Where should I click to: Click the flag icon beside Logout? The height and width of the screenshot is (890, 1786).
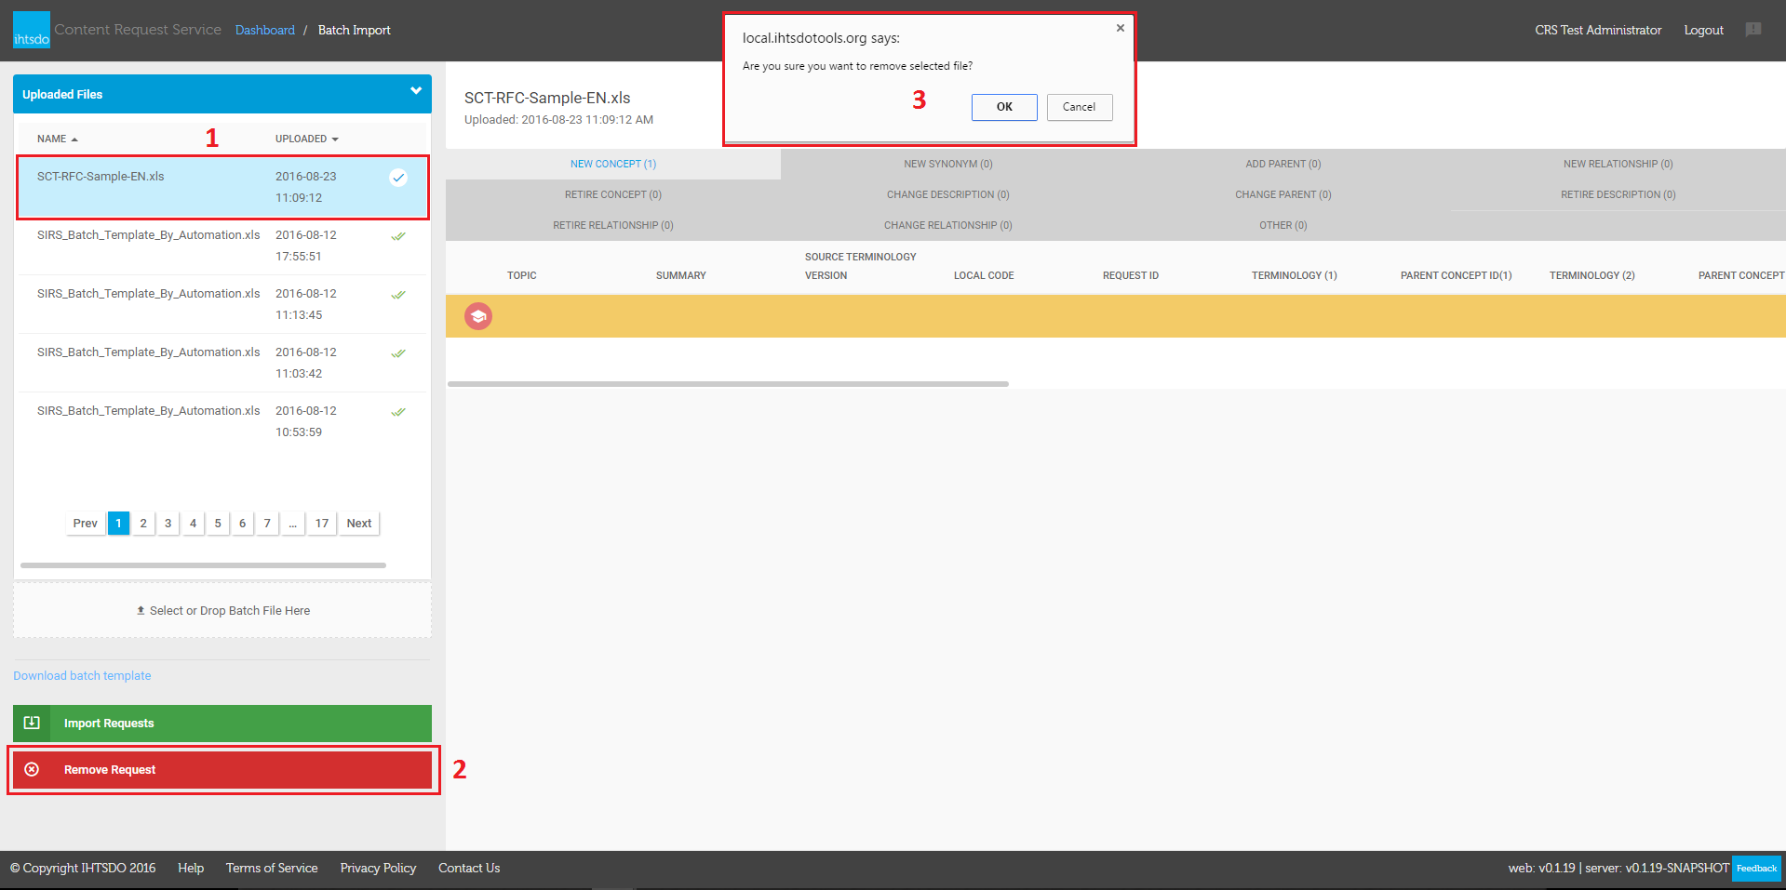coord(1753,30)
